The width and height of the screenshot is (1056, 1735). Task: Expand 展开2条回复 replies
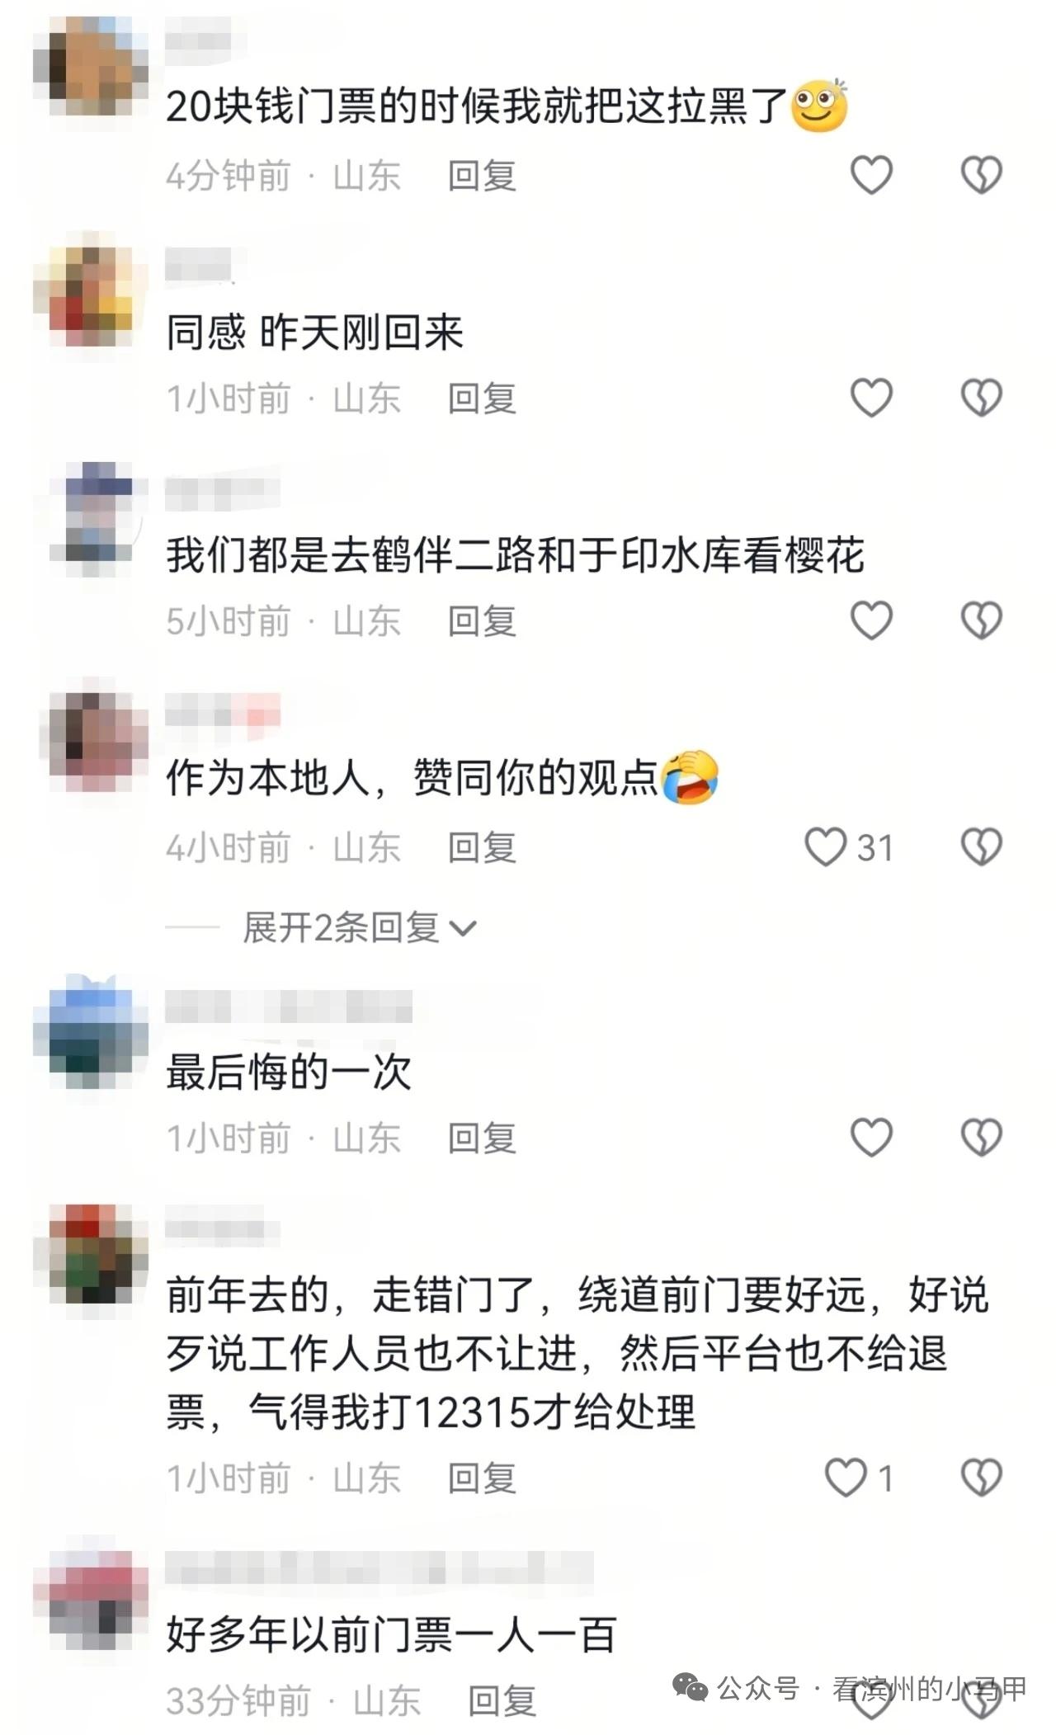360,928
